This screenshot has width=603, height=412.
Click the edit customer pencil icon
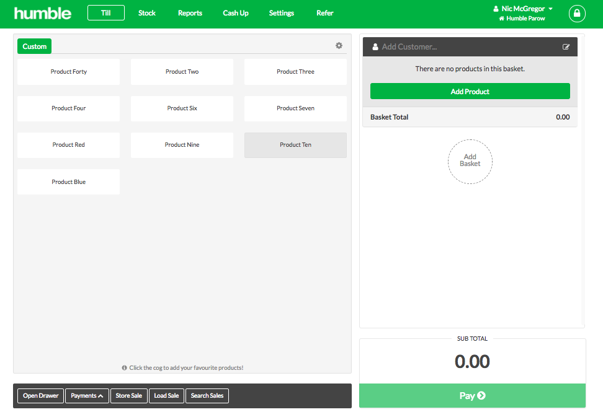[566, 47]
